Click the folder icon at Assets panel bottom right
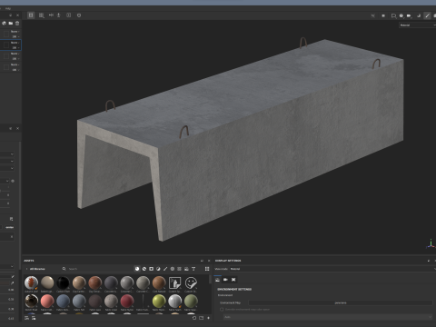This screenshot has height=327, width=436. point(201,318)
